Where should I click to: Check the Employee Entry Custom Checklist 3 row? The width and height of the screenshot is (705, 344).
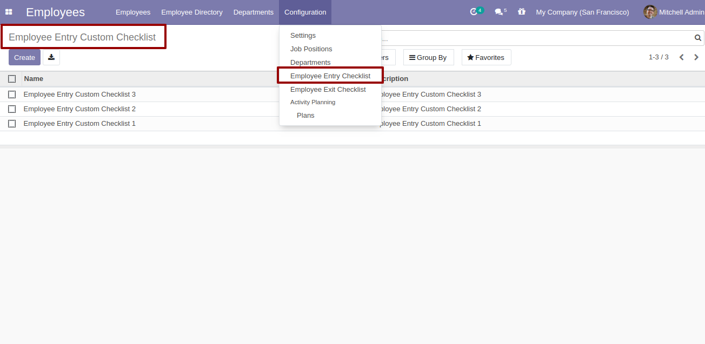[x=12, y=95]
